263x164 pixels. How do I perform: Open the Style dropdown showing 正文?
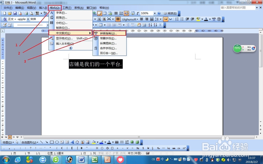[28, 19]
